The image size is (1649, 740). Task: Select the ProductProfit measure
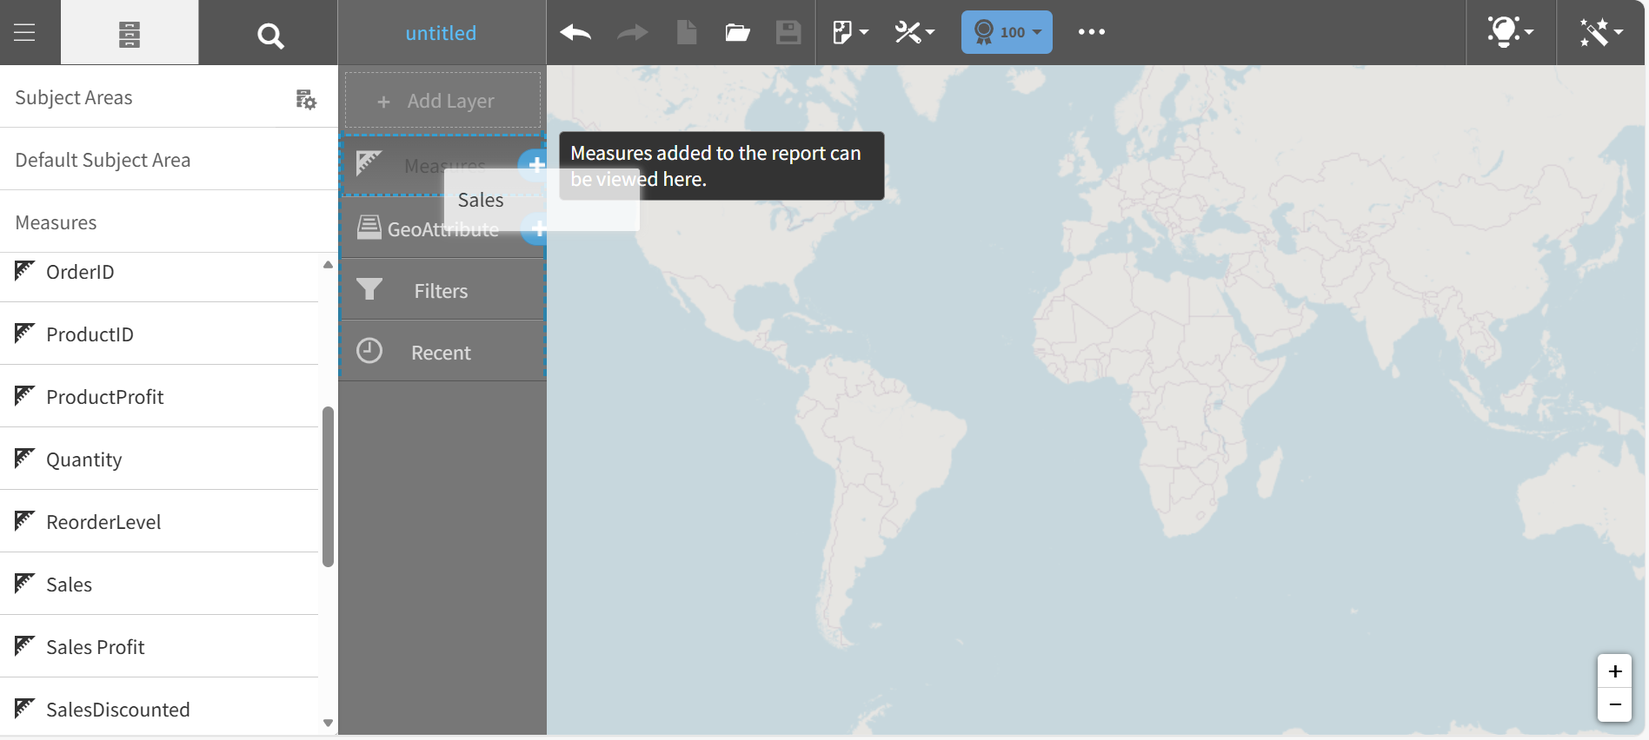pos(104,397)
